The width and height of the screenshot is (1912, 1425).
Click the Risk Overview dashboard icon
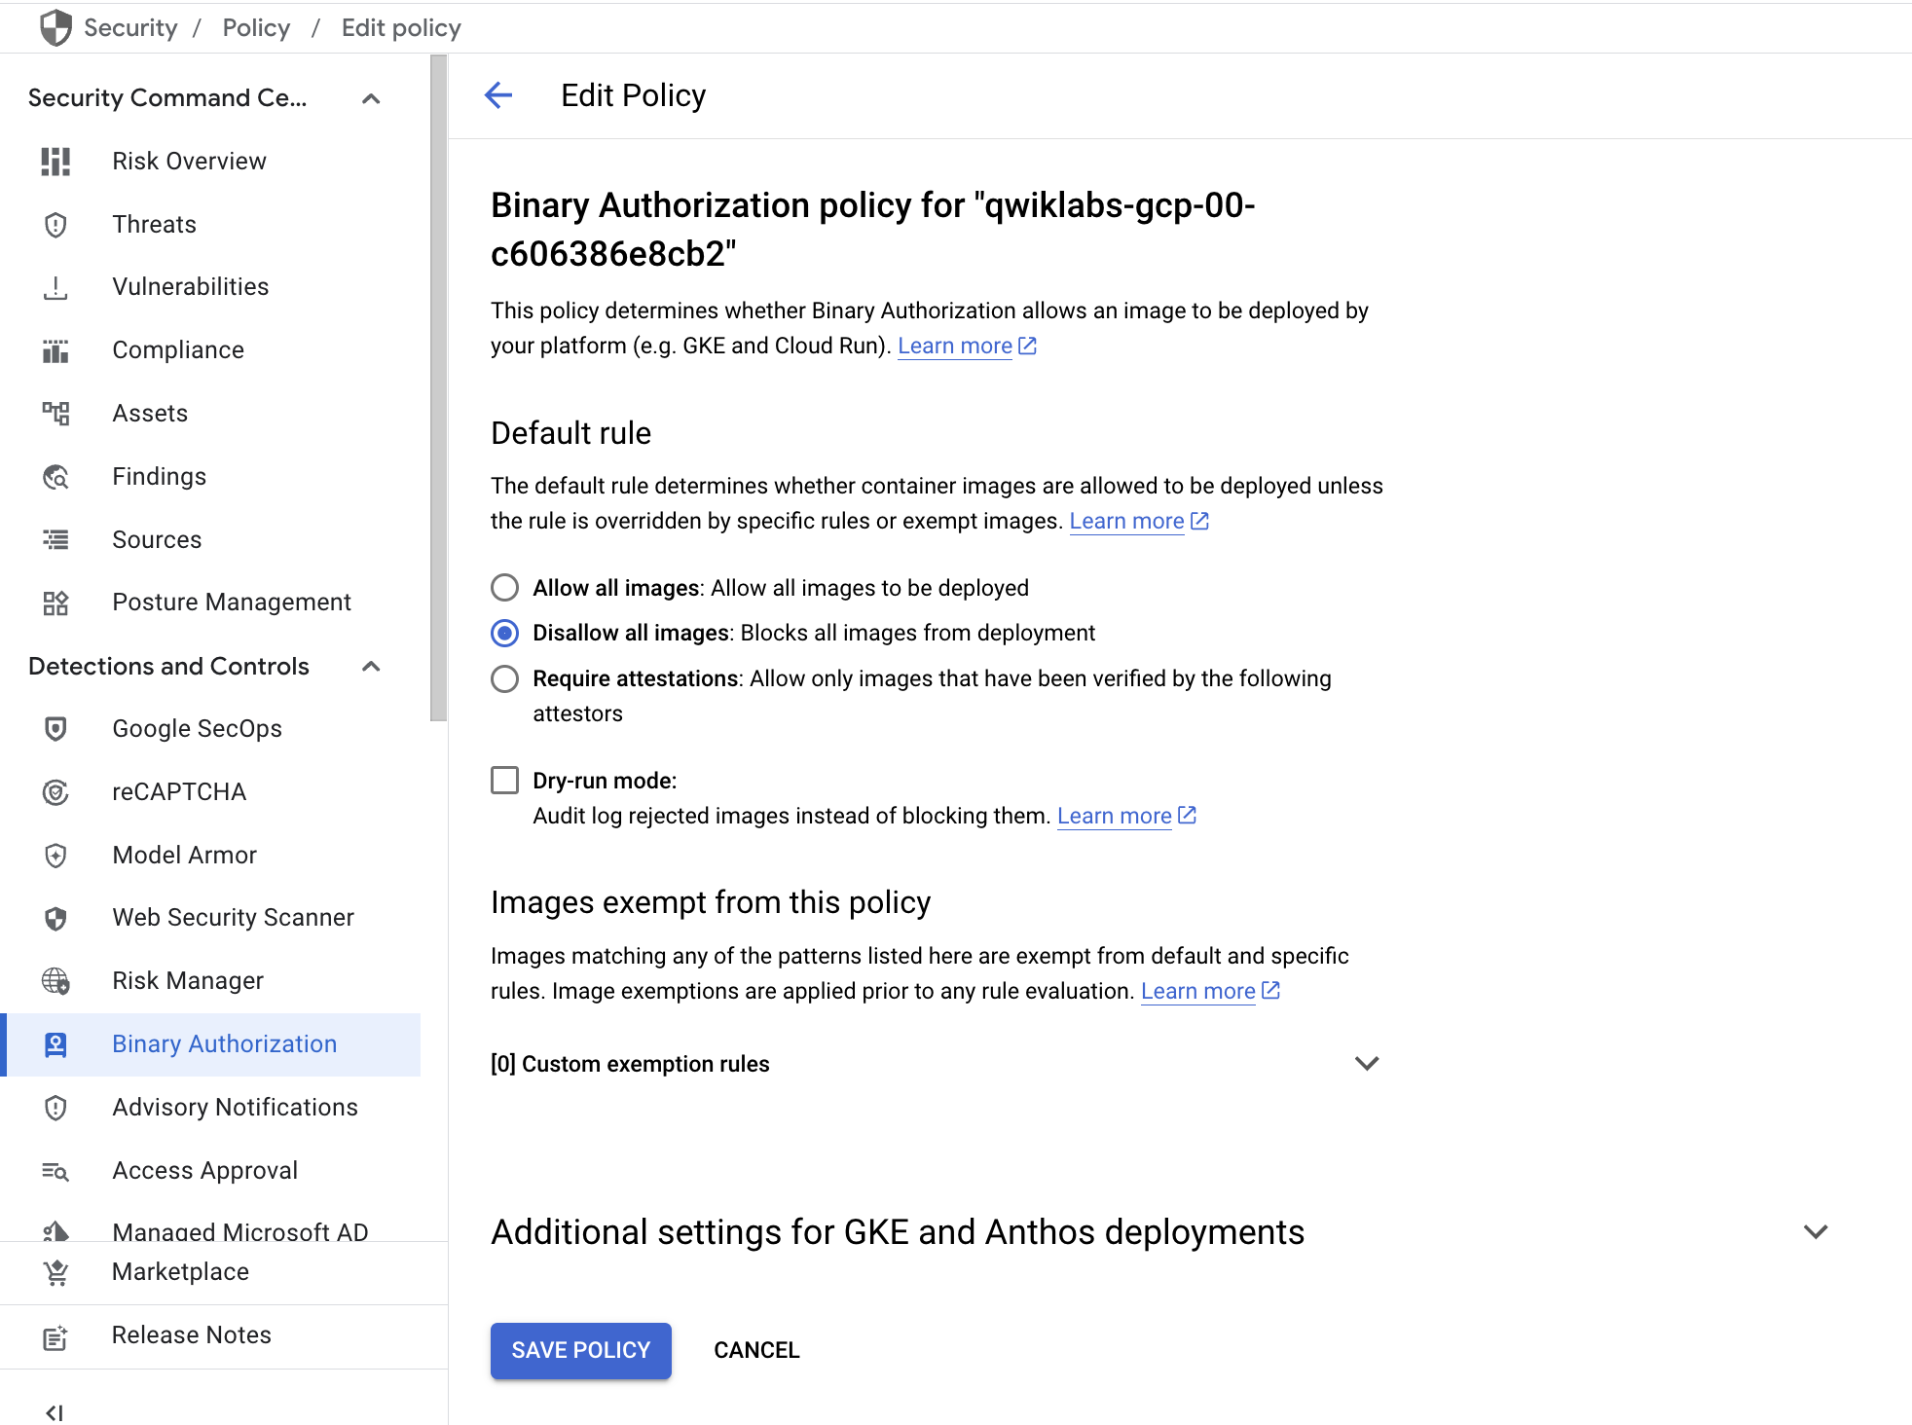point(55,162)
